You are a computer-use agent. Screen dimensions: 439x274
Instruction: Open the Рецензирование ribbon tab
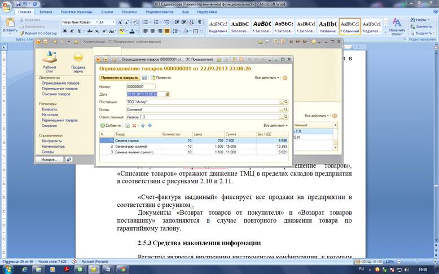coord(159,11)
